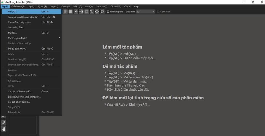Click the empty preview box beside the Hand tool
This screenshot has height=136, width=265.
(23, 125)
